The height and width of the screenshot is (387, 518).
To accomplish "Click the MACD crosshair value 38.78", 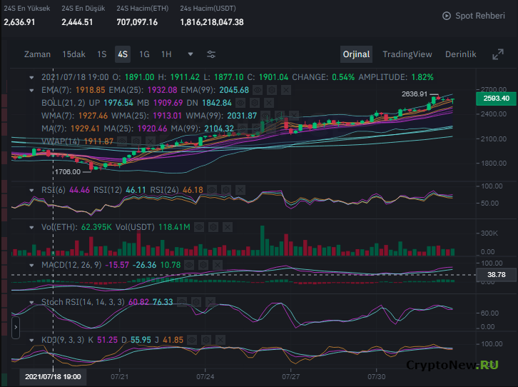I will (x=496, y=275).
